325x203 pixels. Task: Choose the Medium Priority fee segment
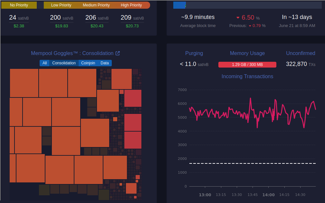tap(96, 5)
